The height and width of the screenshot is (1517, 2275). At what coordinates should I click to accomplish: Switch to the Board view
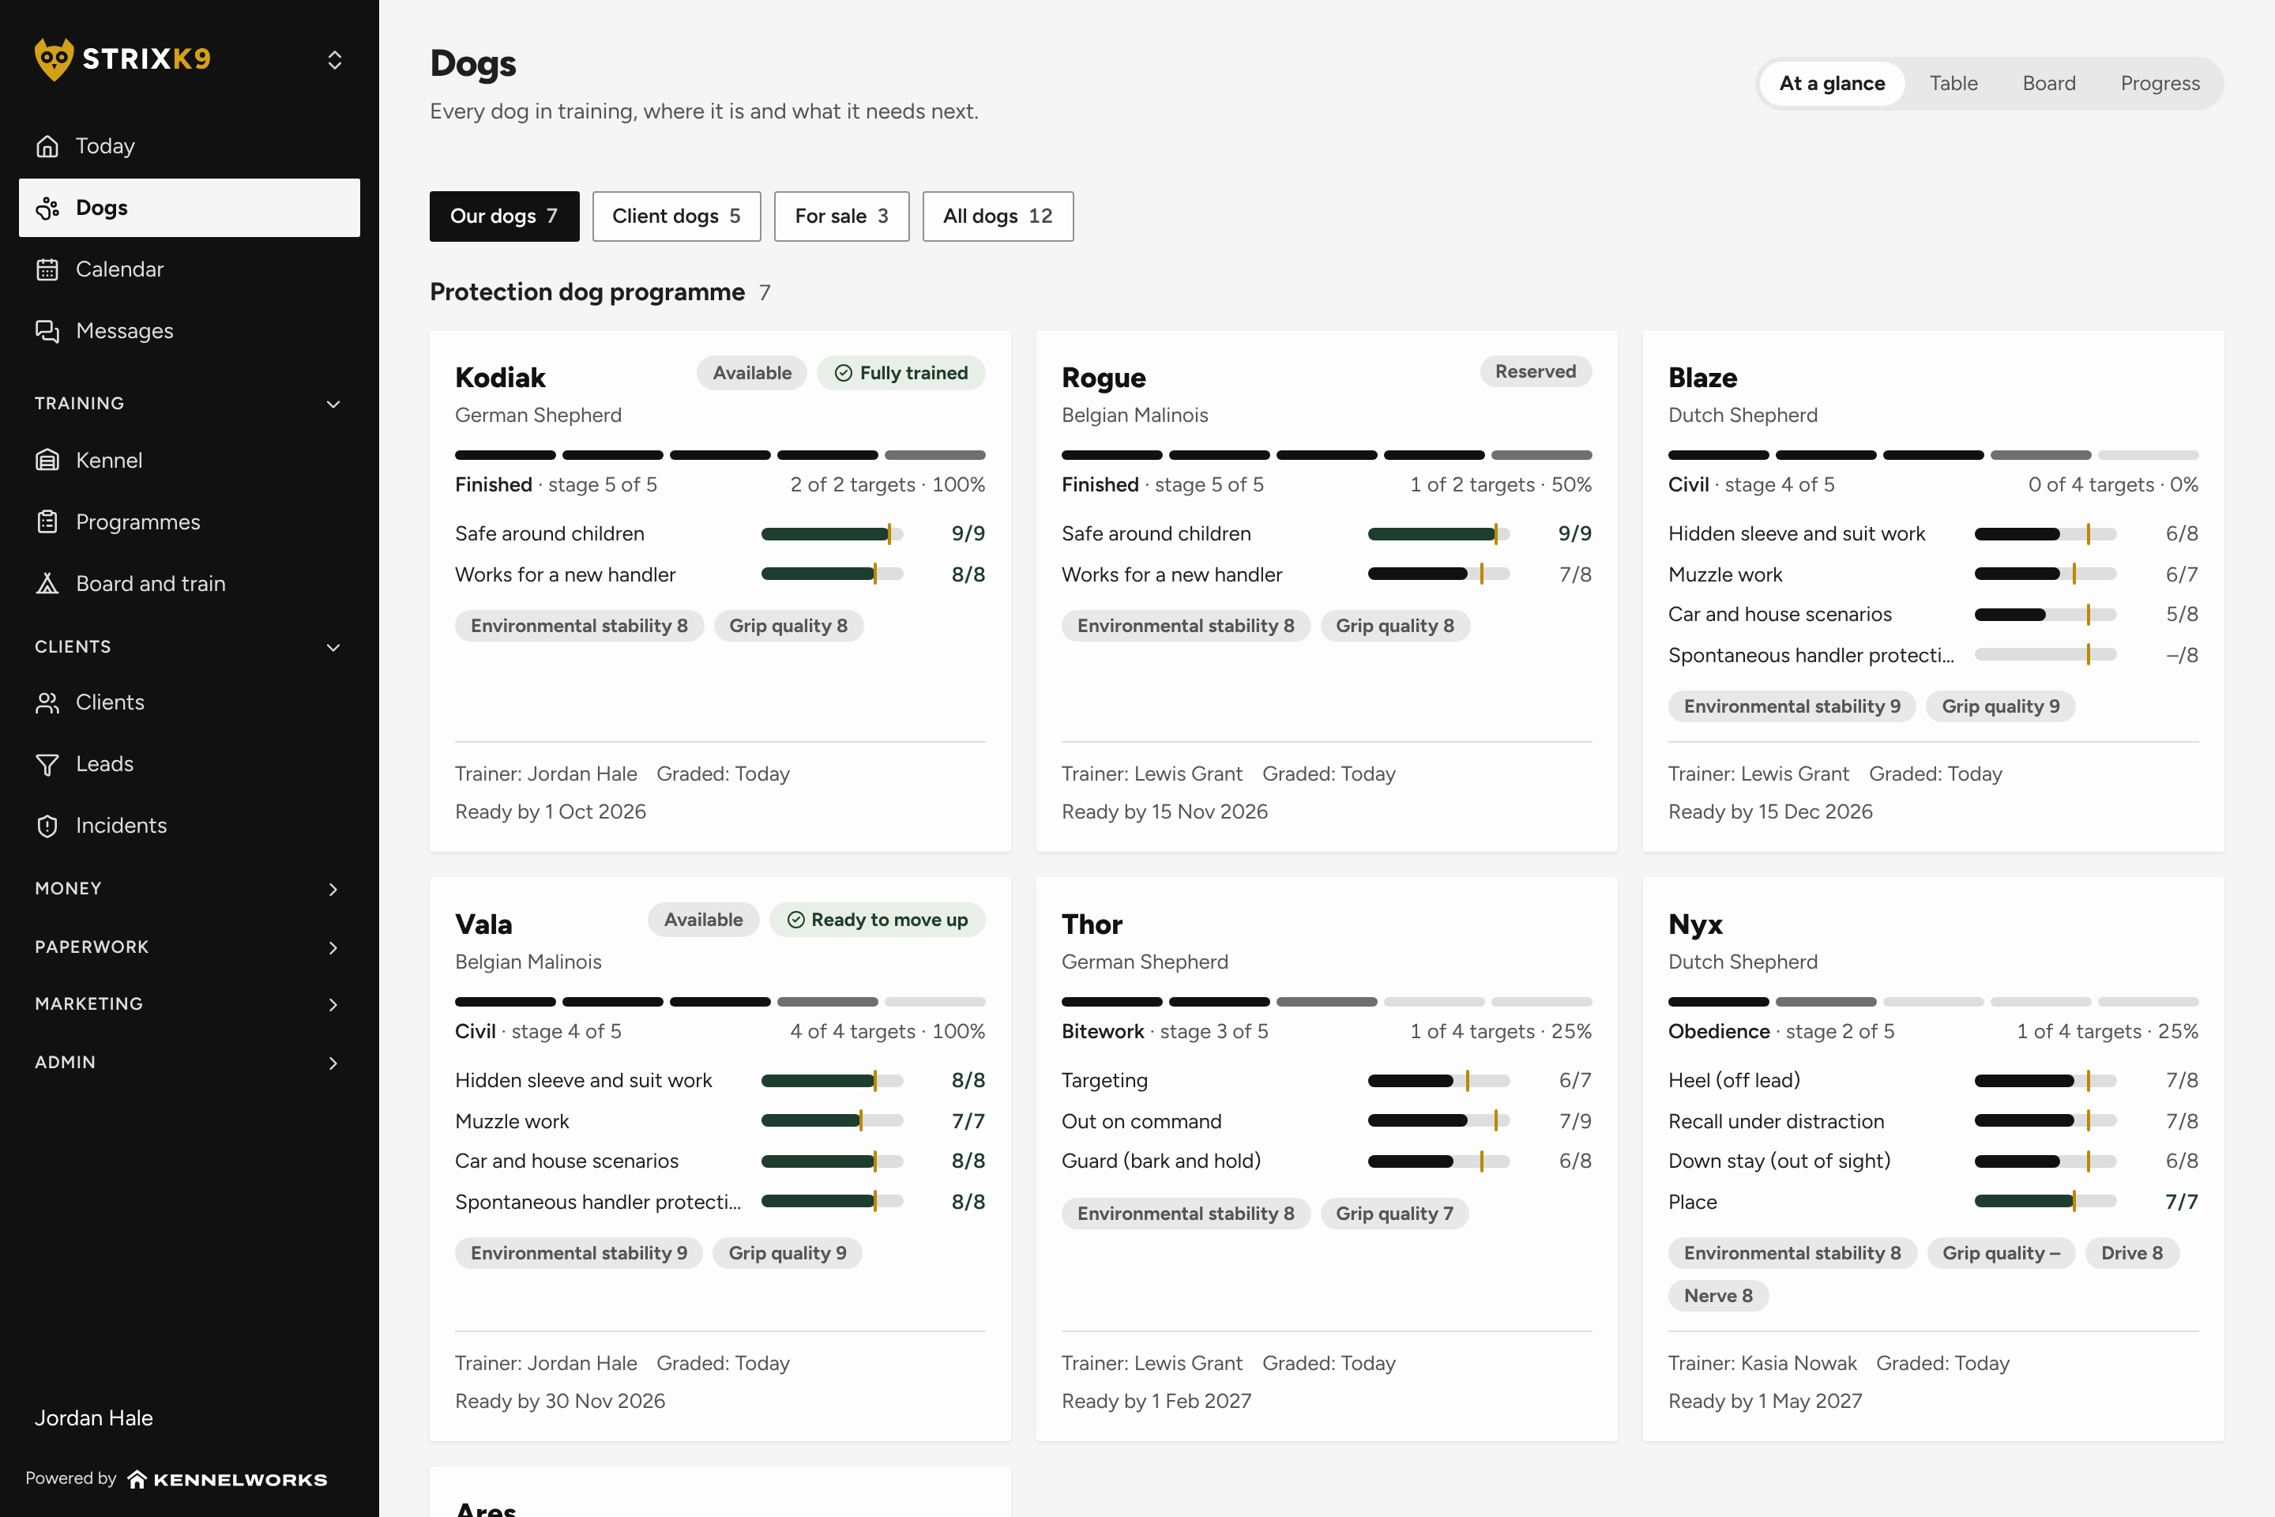pos(2048,83)
